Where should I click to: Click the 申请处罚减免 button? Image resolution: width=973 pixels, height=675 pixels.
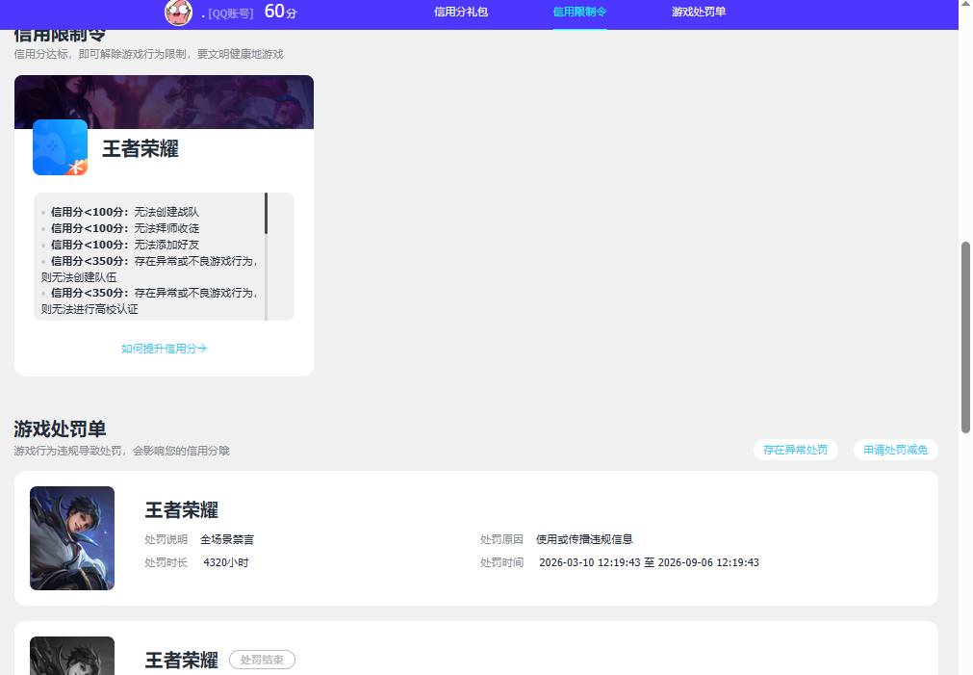coord(895,450)
